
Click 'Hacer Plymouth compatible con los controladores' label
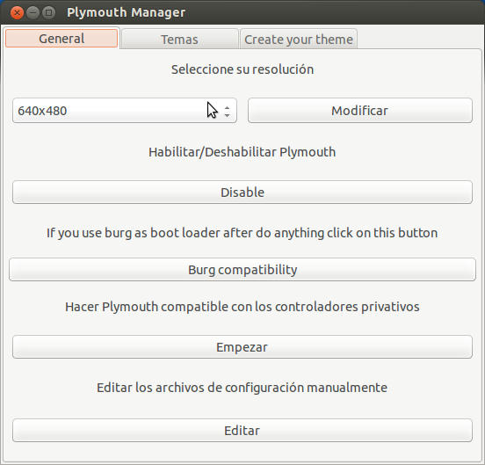(242, 307)
